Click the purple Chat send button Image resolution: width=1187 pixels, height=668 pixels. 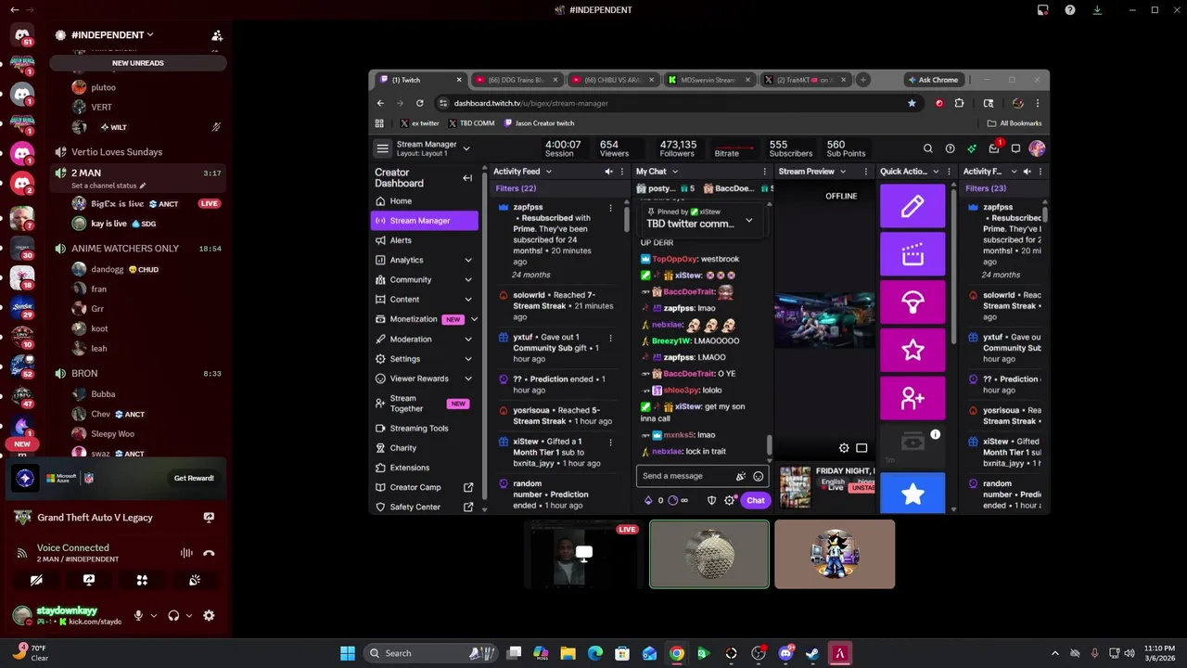[x=756, y=500]
